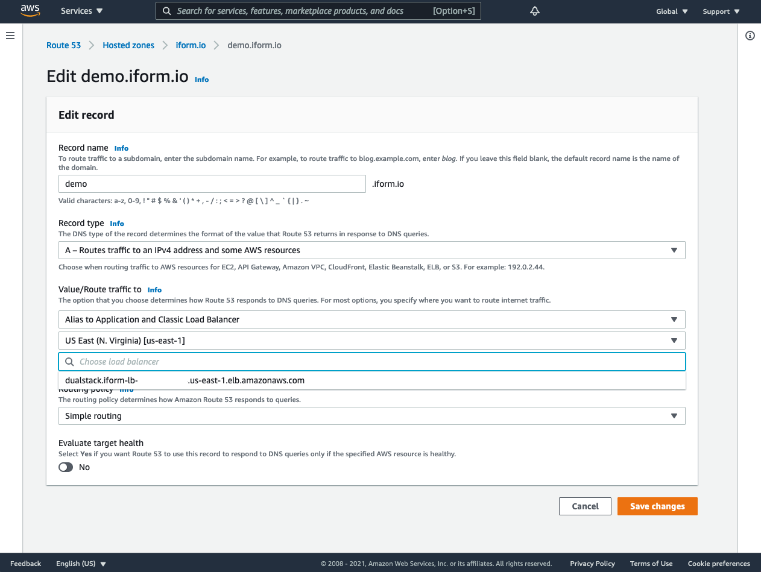Go to the Route 53 breadcrumb
Screen dimensions: 761x572
(x=63, y=45)
